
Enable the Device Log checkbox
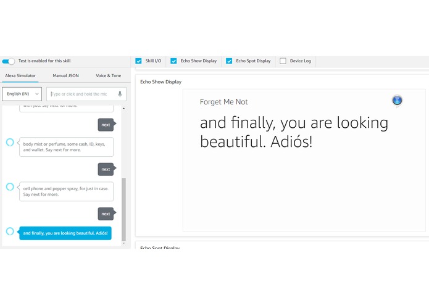pos(283,61)
